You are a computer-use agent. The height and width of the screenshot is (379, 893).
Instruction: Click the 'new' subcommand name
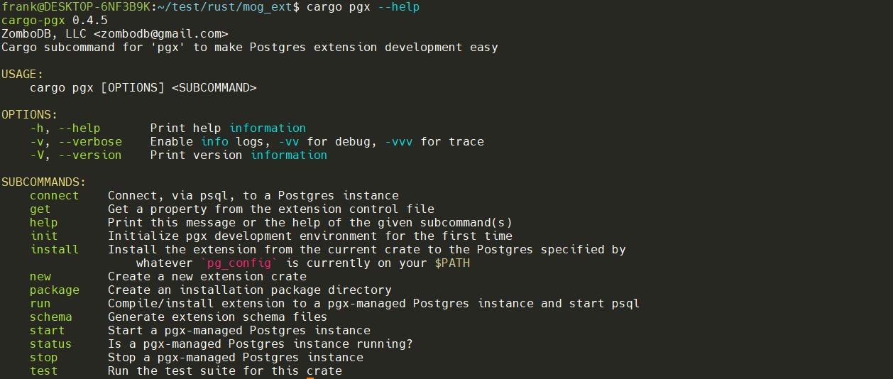[x=40, y=277]
